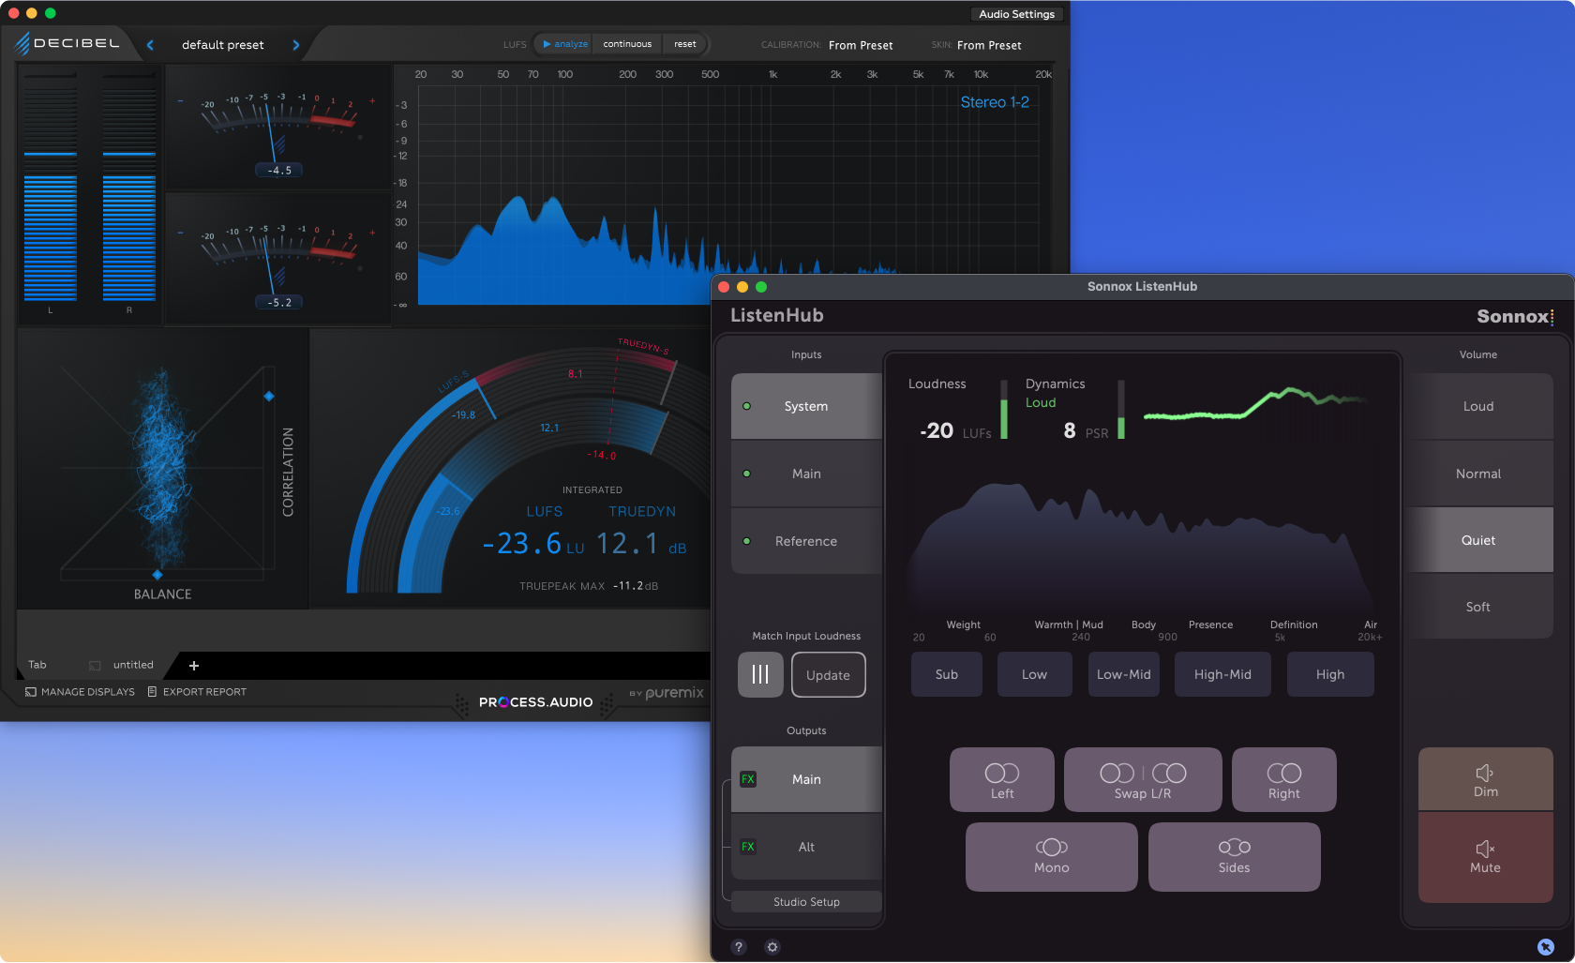Open Audio Settings in Decibel
The image size is (1575, 963).
[x=1016, y=14]
